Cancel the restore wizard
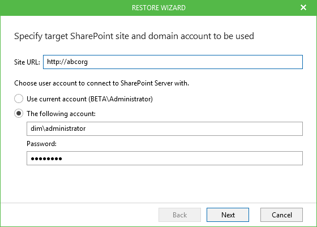Screen dimensions: 317x227 (x=281, y=215)
